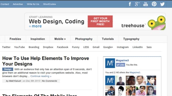Click the Magazine3 page name in widget
Image resolution: width=172 pixels, height=96 pixels.
coord(122,61)
